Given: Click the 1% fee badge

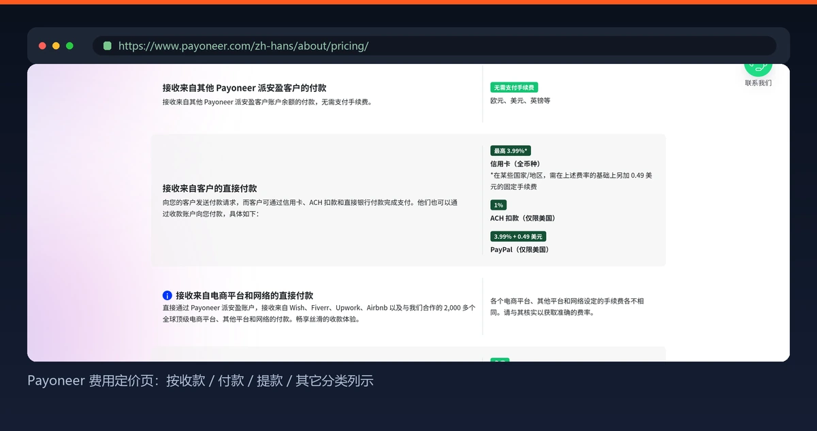Looking at the screenshot, I should click(x=498, y=205).
